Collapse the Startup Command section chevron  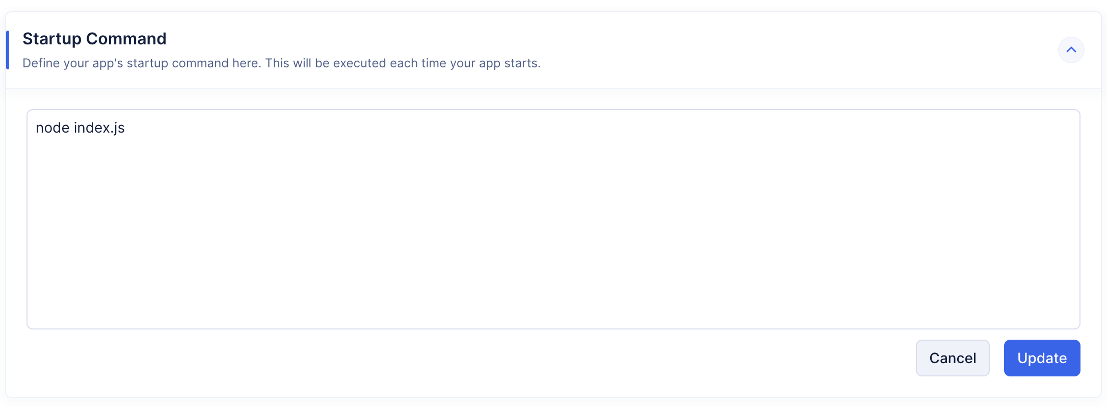tap(1071, 50)
